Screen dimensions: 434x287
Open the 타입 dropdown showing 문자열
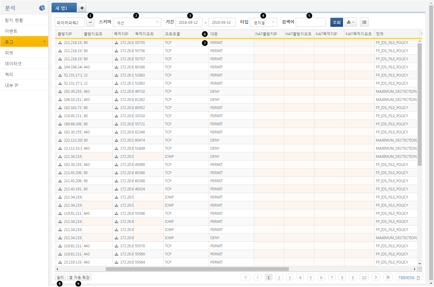pyautogui.click(x=264, y=22)
